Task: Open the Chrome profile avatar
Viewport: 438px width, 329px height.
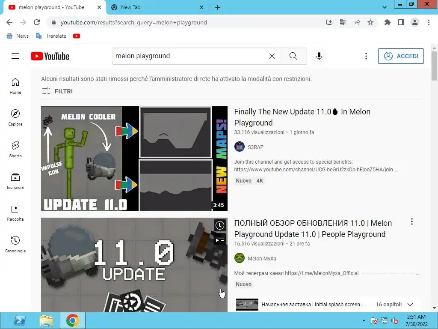Action: coord(415,22)
